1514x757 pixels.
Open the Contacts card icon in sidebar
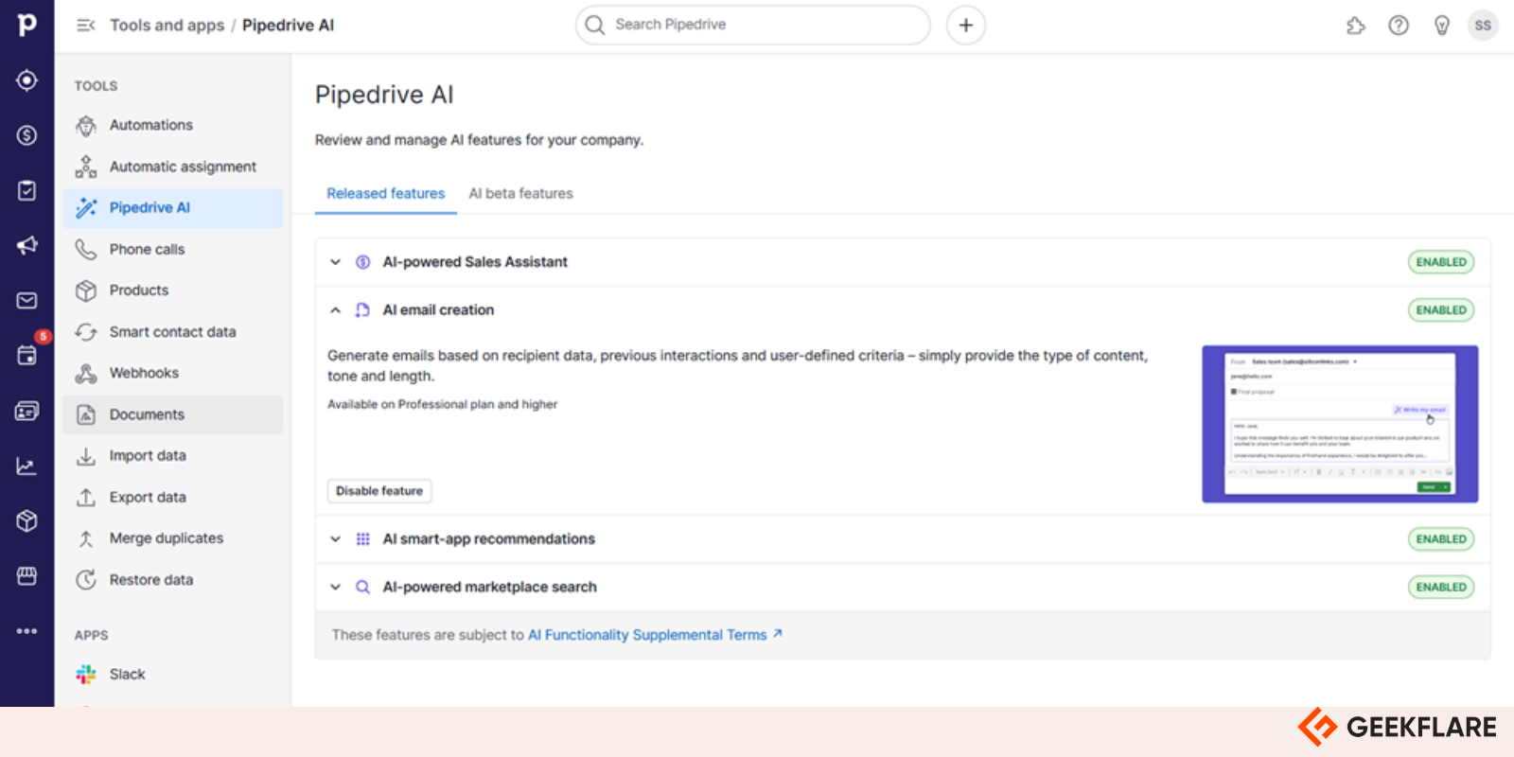(26, 411)
